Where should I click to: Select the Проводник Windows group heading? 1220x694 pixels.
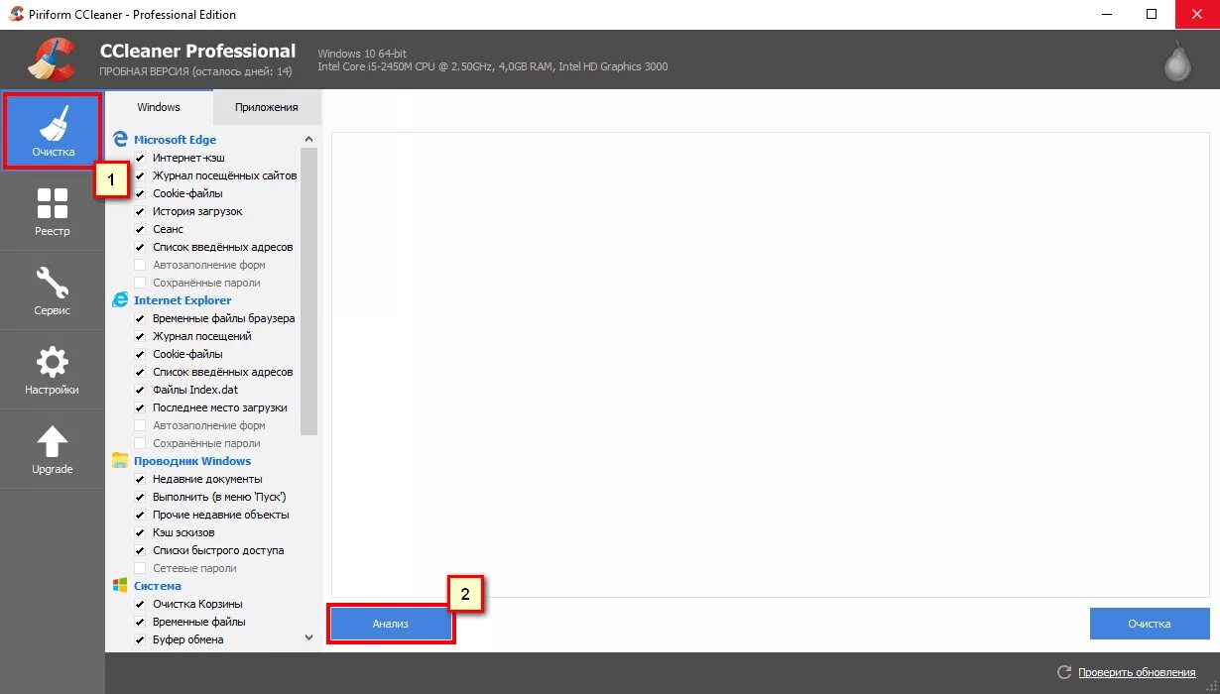(192, 461)
